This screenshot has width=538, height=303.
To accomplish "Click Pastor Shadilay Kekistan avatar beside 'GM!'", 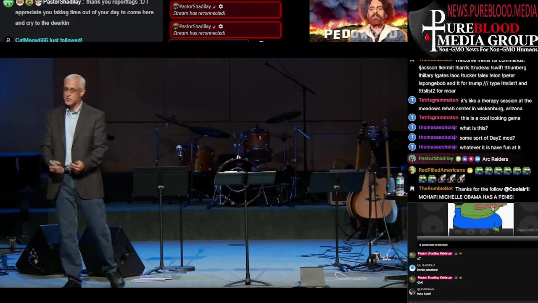I will (412, 279).
